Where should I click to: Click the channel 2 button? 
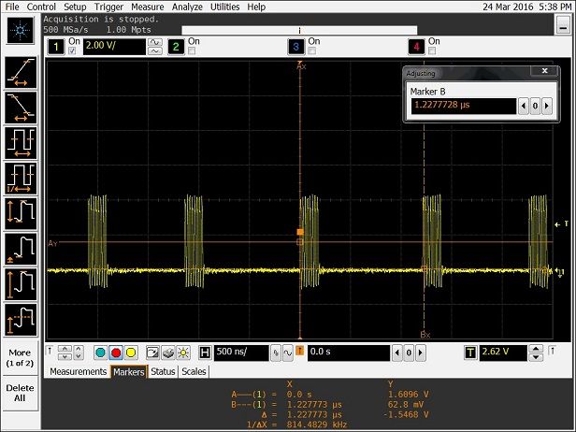pos(176,47)
